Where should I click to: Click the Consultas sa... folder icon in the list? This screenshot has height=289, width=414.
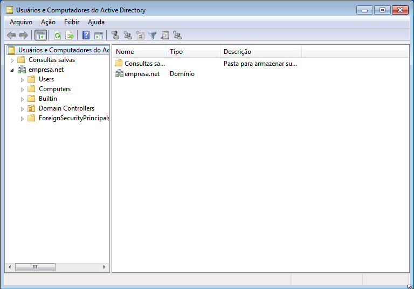119,64
